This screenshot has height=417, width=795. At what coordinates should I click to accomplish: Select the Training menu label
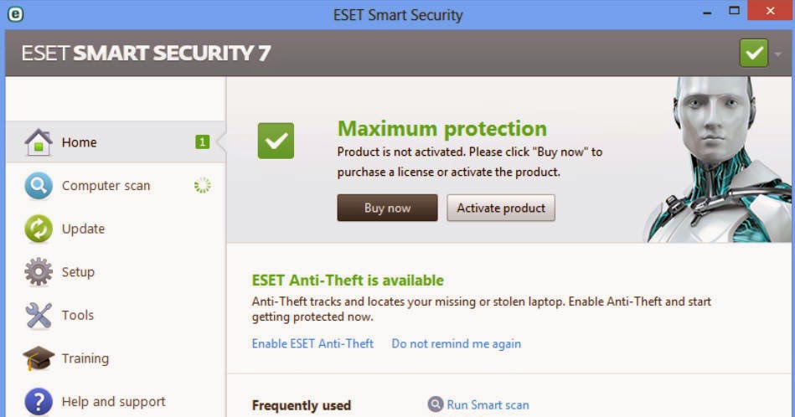[85, 358]
